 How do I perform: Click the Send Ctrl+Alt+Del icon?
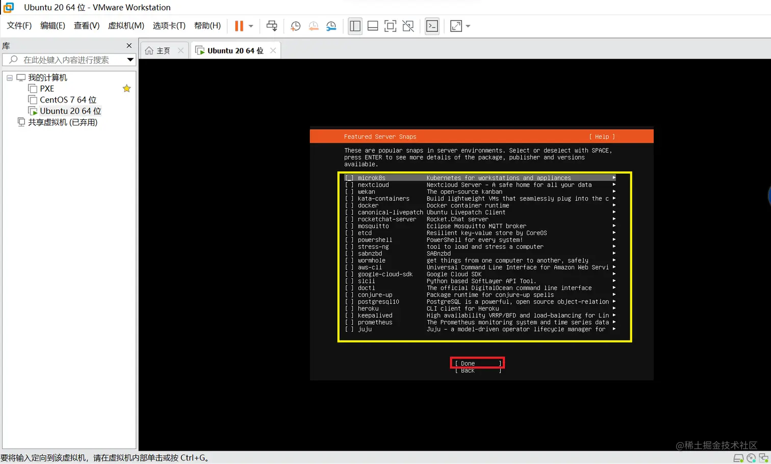pos(272,26)
